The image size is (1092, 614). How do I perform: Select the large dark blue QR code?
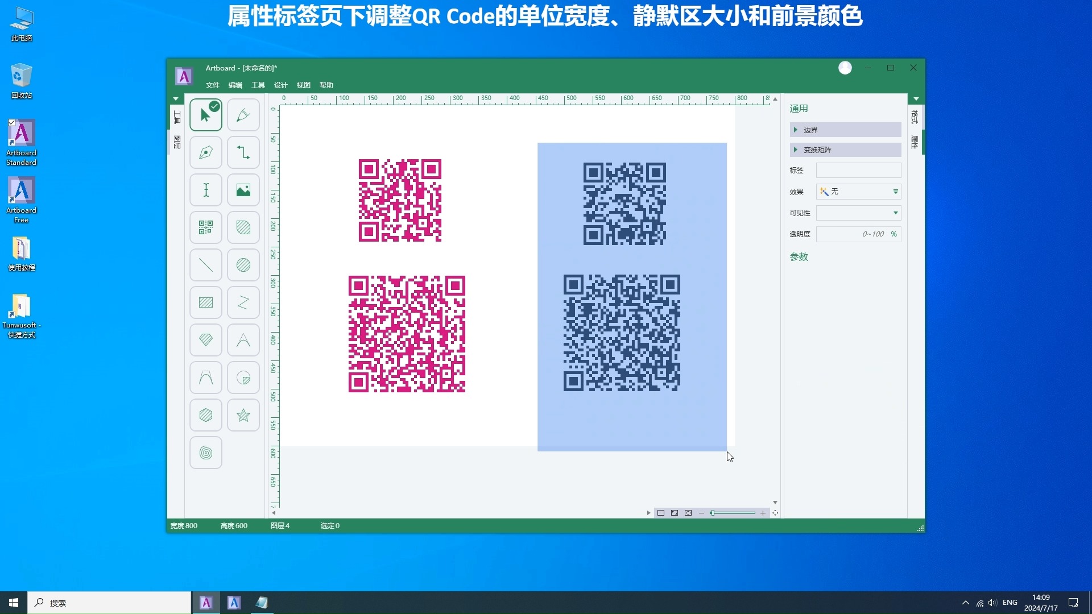click(622, 333)
